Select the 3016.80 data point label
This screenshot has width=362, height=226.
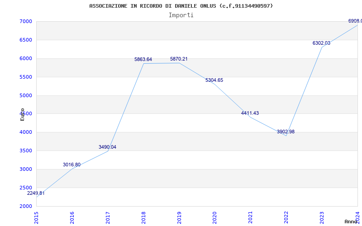(x=71, y=165)
